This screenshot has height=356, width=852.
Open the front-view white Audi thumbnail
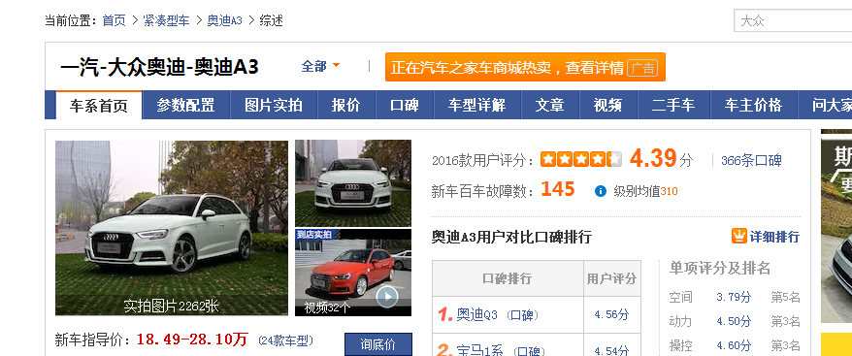[x=353, y=183]
